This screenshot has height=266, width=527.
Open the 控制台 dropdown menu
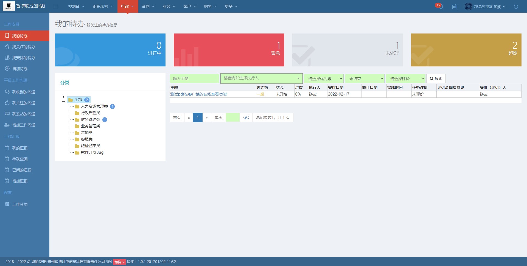(76, 6)
